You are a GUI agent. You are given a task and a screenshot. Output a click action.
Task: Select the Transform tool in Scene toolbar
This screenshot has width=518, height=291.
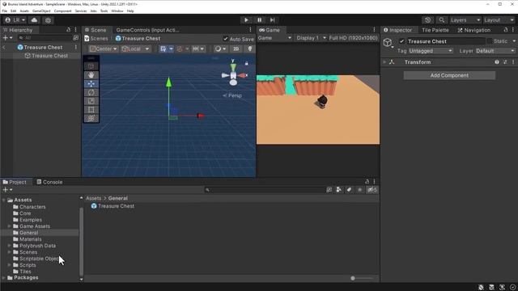(91, 118)
